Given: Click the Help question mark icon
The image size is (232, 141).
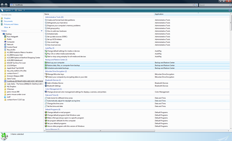Looking at the screenshot, I should pos(229,10).
